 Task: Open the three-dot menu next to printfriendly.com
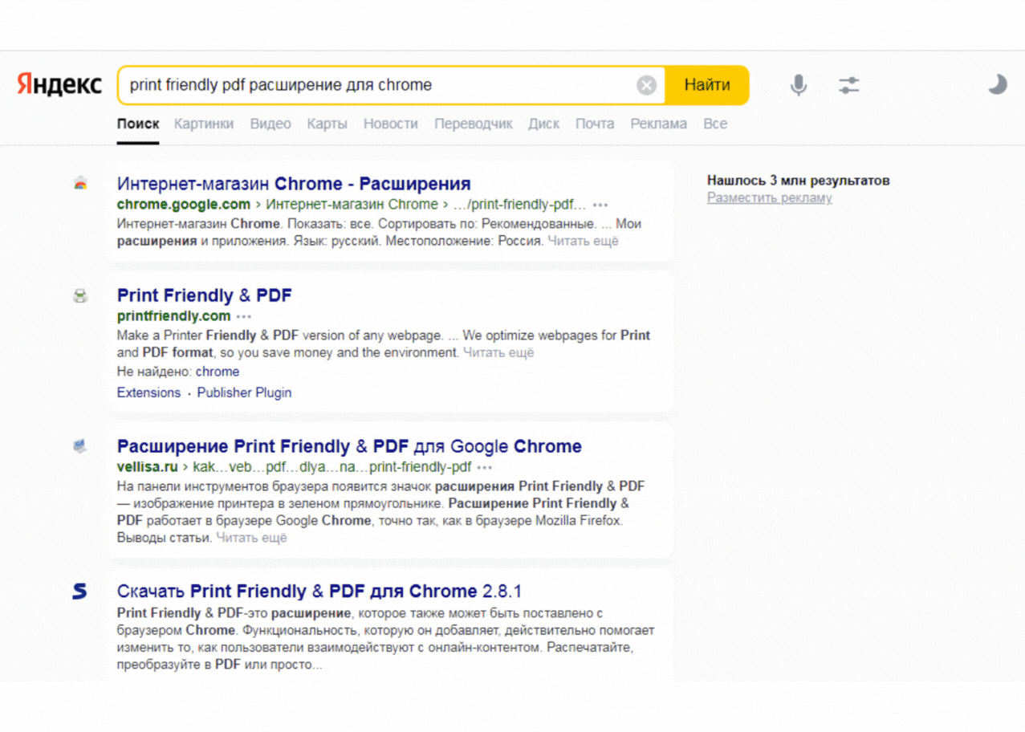pos(244,316)
